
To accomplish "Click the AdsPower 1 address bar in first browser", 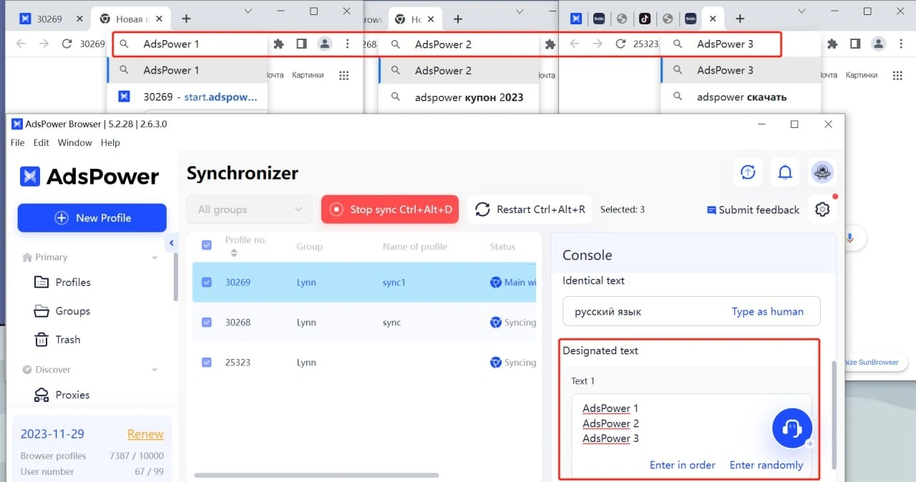I will tap(190, 44).
